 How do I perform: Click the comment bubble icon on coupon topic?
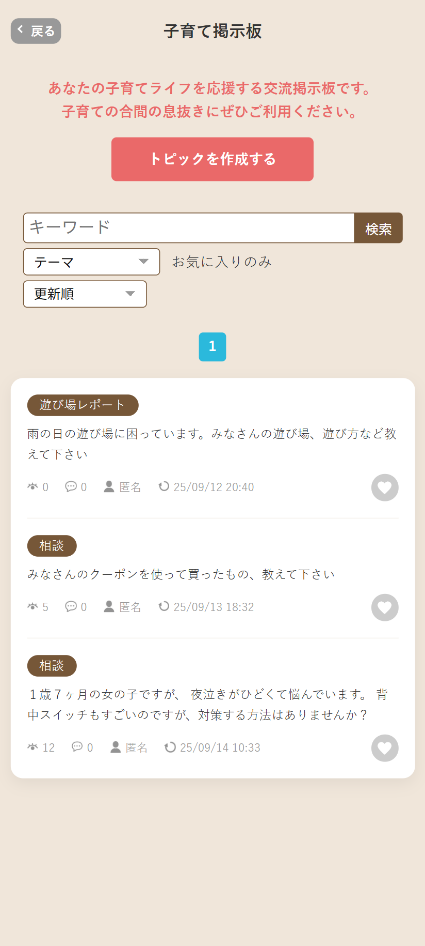(x=71, y=606)
